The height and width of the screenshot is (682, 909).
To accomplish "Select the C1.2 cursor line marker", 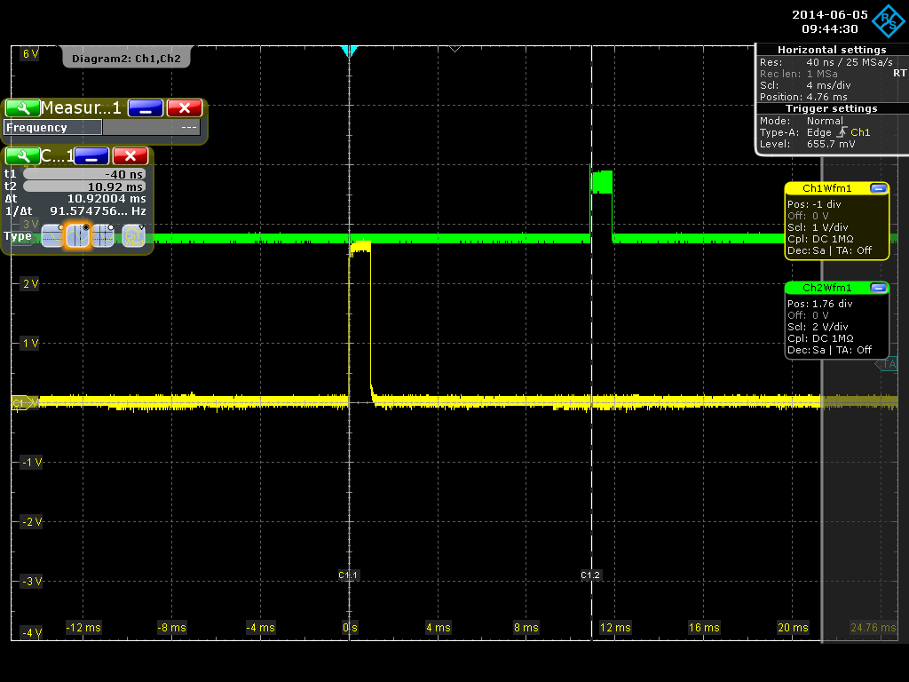I will pos(590,575).
